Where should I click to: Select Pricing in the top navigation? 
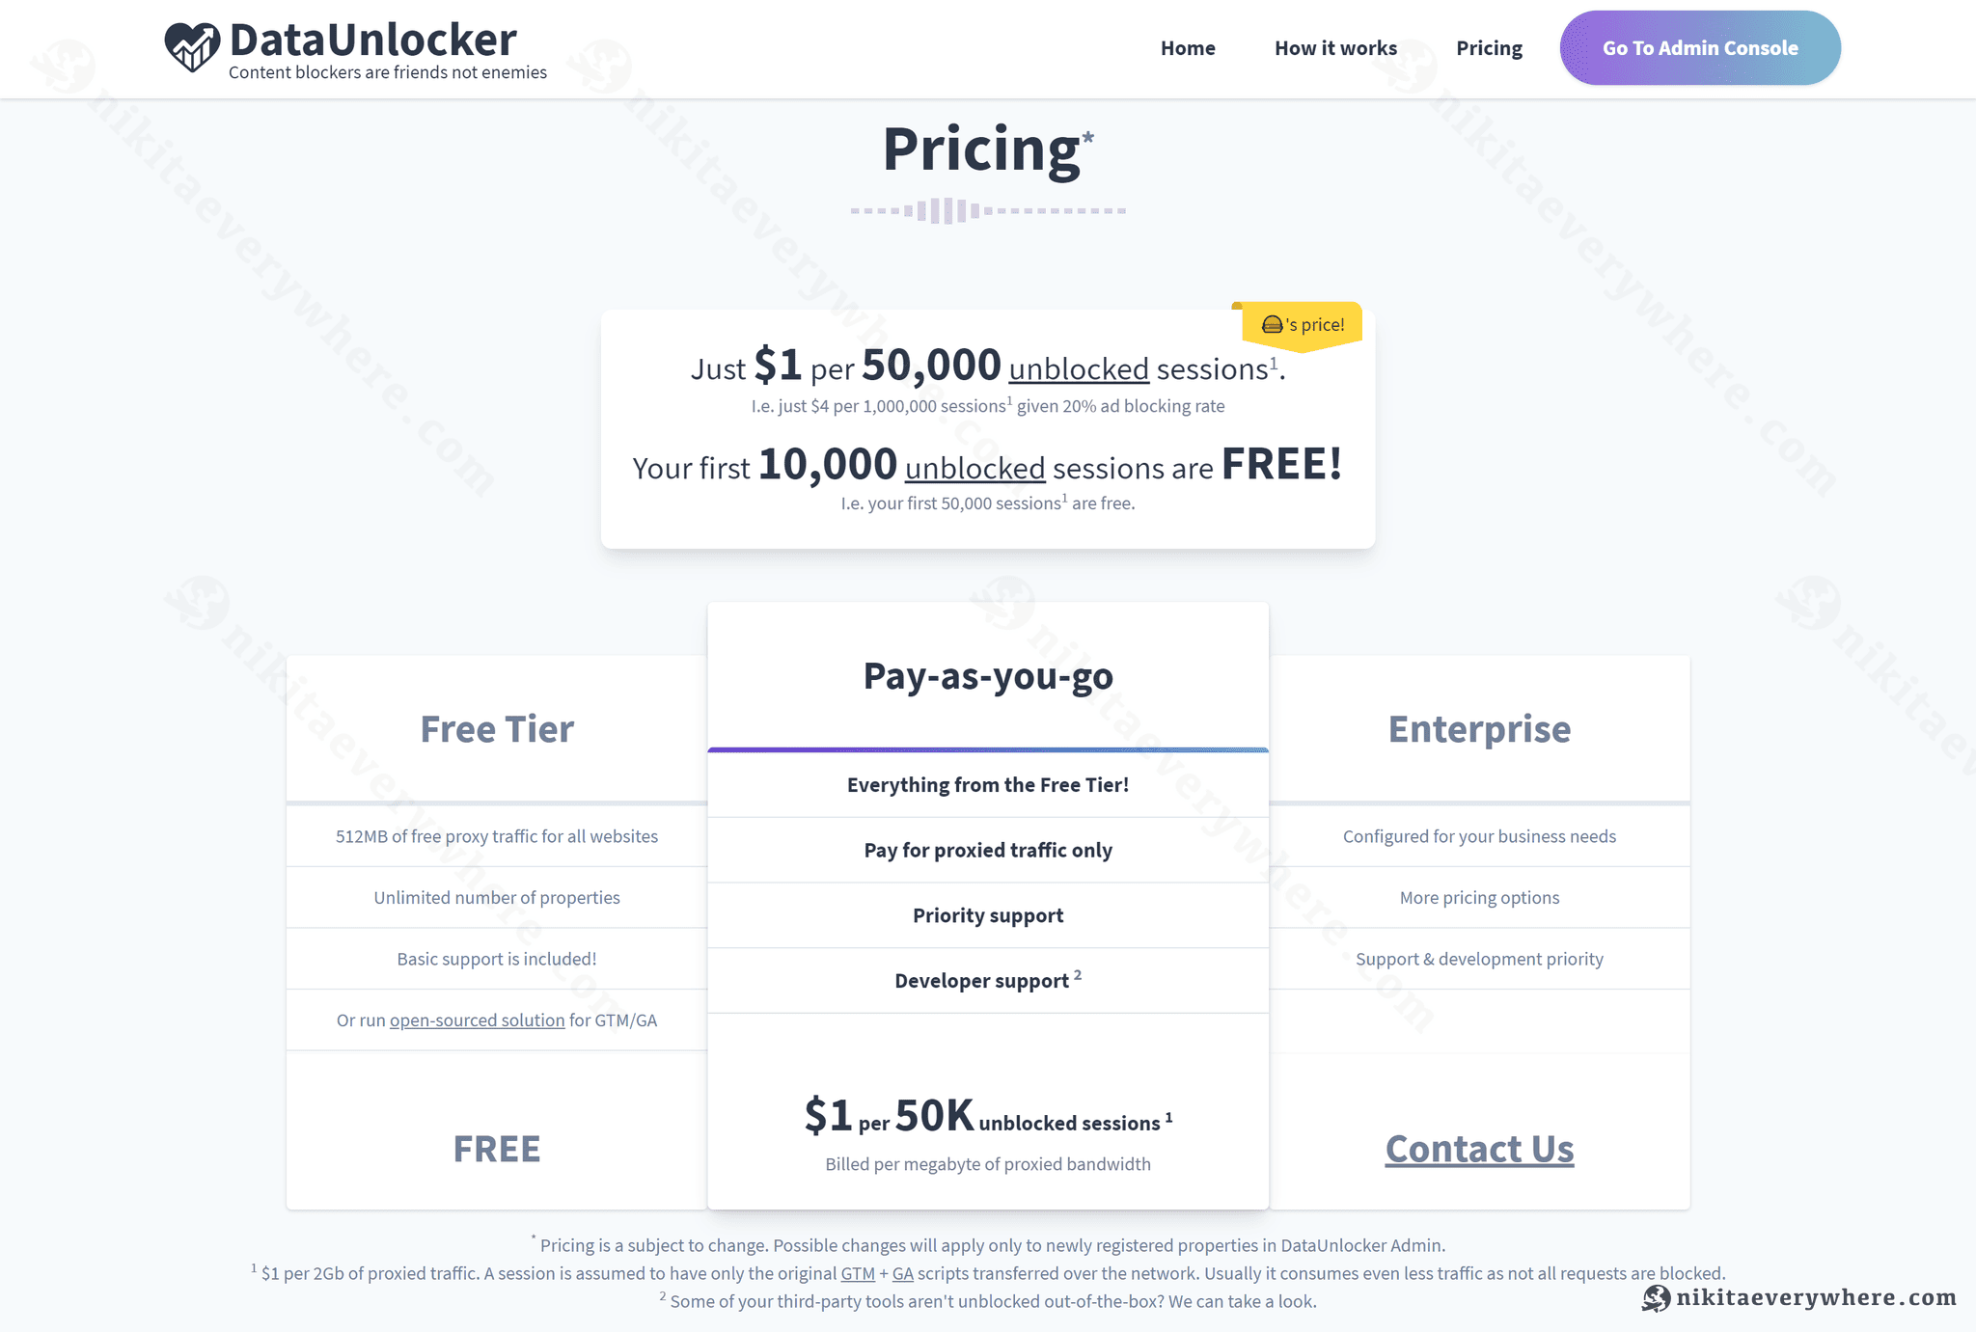[x=1489, y=48]
